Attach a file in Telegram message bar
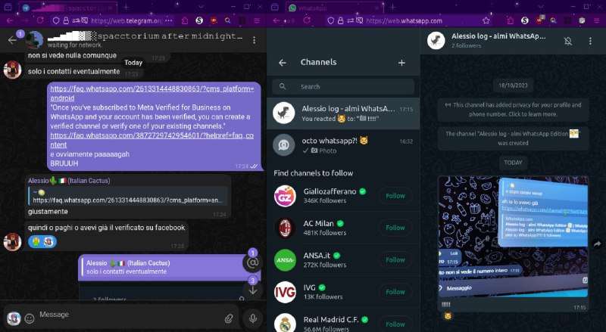Image resolution: width=606 pixels, height=332 pixels. tap(229, 318)
